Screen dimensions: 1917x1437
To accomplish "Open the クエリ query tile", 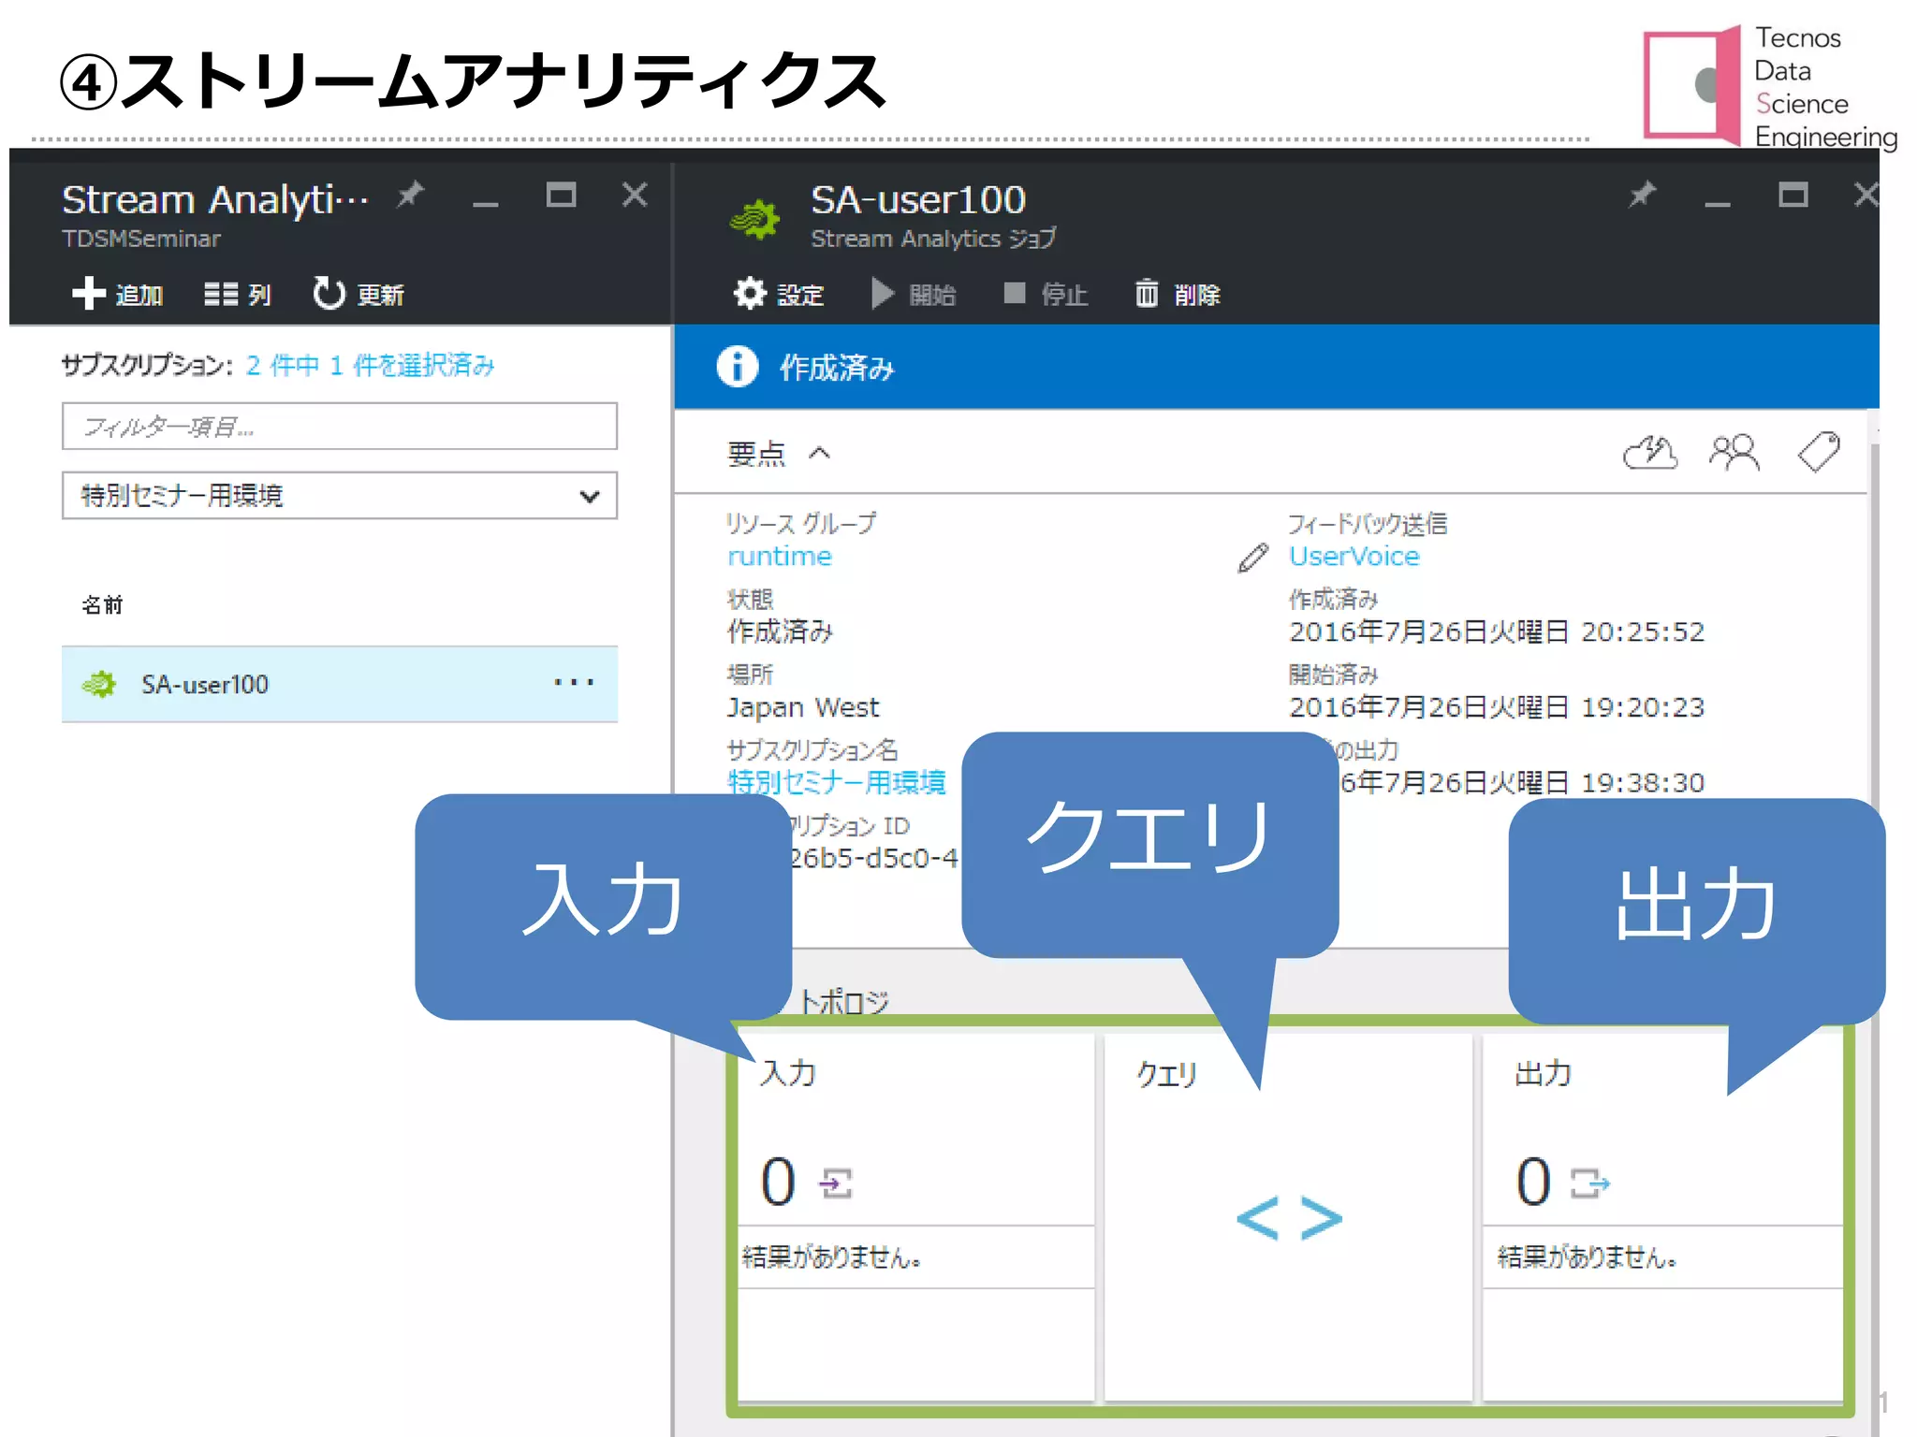I will [1288, 1216].
